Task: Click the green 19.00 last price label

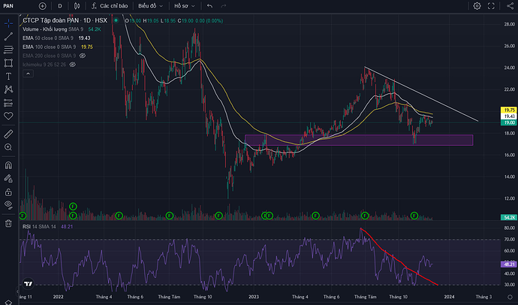Action: (509, 122)
